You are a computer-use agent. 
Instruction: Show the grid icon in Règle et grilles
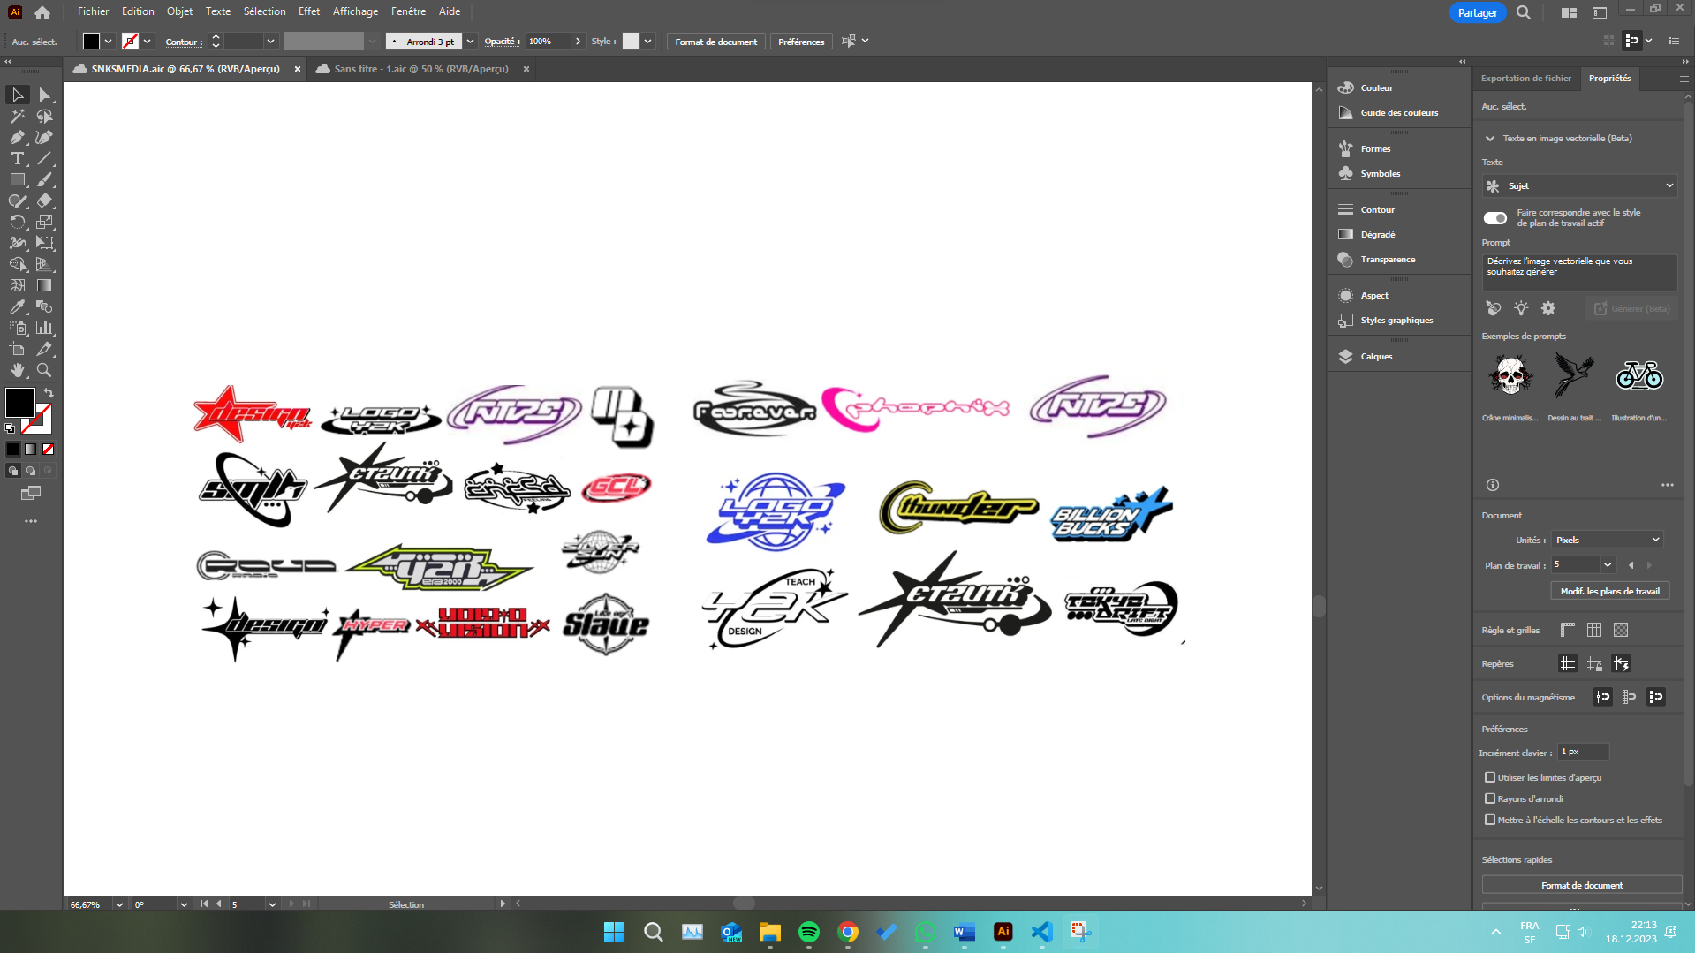(x=1594, y=630)
